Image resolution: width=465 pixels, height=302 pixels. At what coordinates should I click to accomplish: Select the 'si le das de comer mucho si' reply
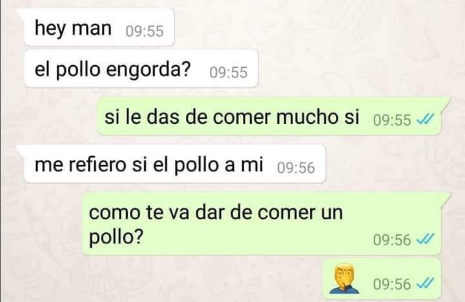pyautogui.click(x=269, y=116)
